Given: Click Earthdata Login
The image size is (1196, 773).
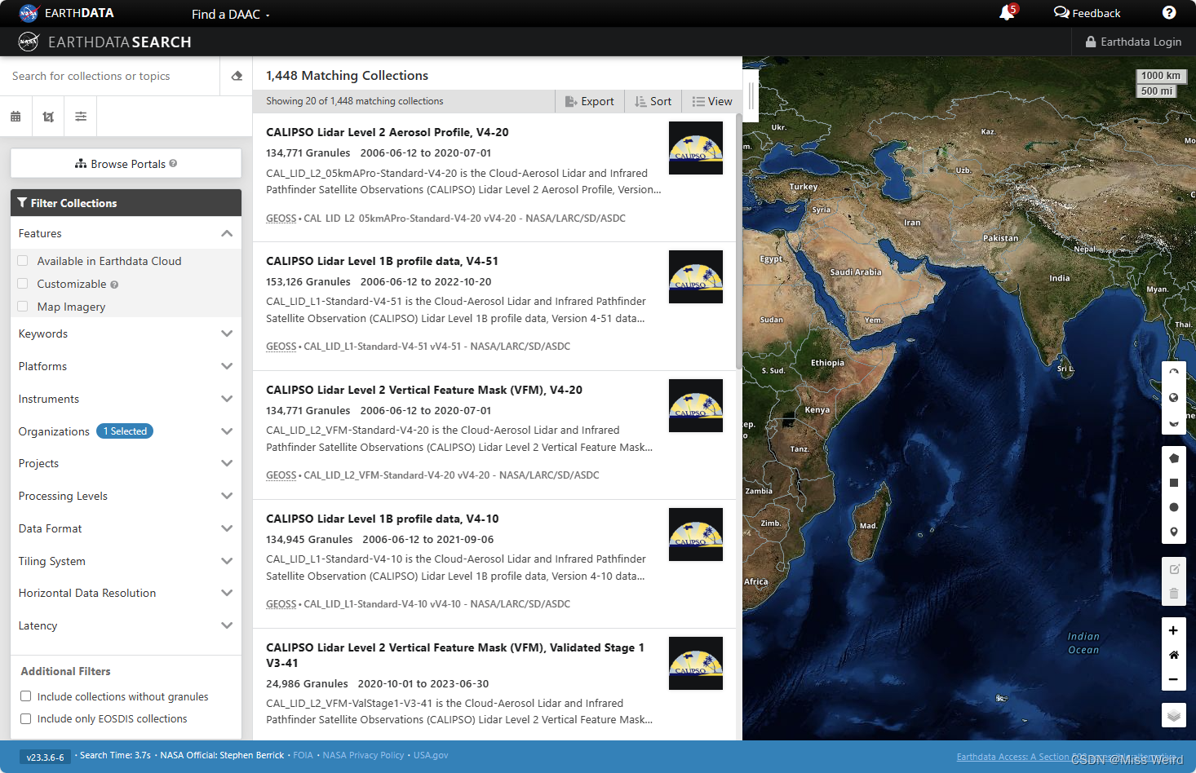Looking at the screenshot, I should (1133, 42).
